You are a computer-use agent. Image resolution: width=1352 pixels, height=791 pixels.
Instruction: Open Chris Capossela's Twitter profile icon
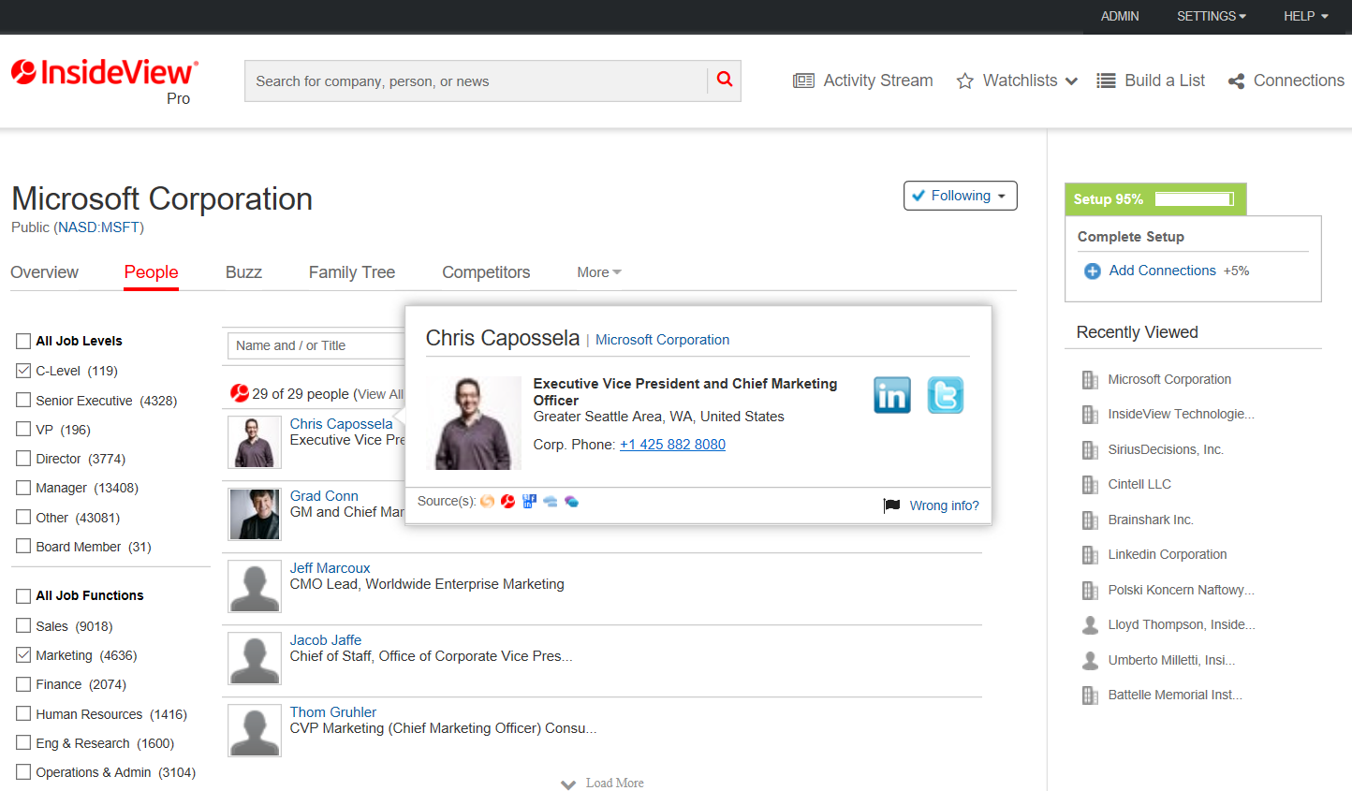[x=945, y=395]
